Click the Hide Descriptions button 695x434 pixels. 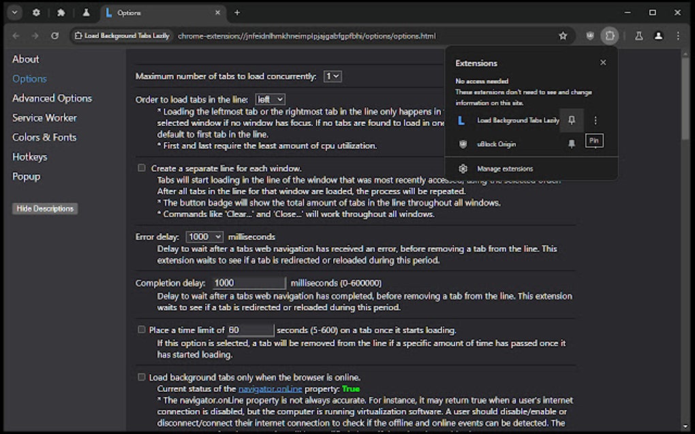pyautogui.click(x=44, y=208)
